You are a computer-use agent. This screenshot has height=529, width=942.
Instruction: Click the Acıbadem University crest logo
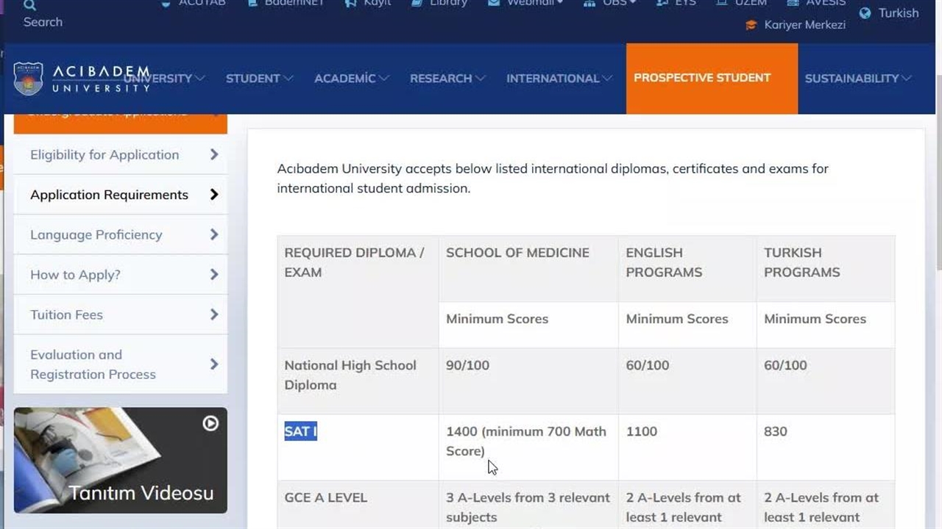[28, 79]
